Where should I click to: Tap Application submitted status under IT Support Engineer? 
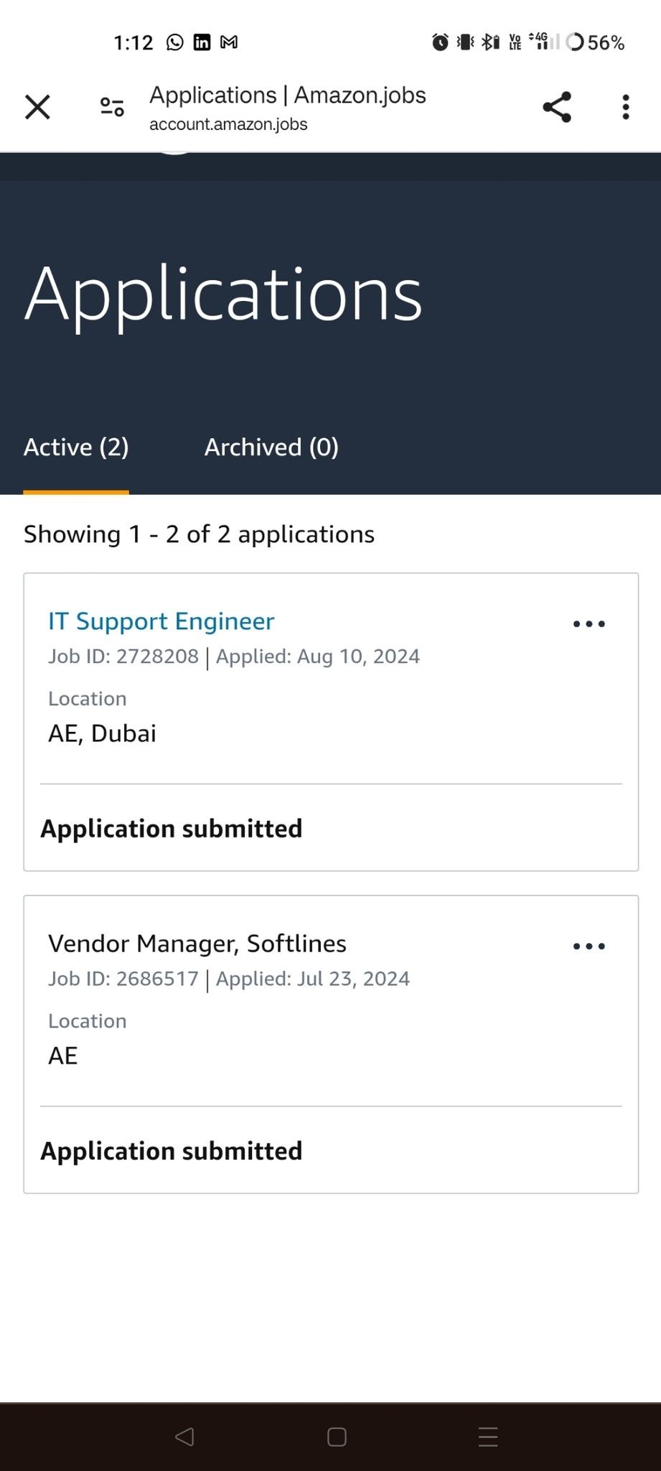click(x=172, y=829)
